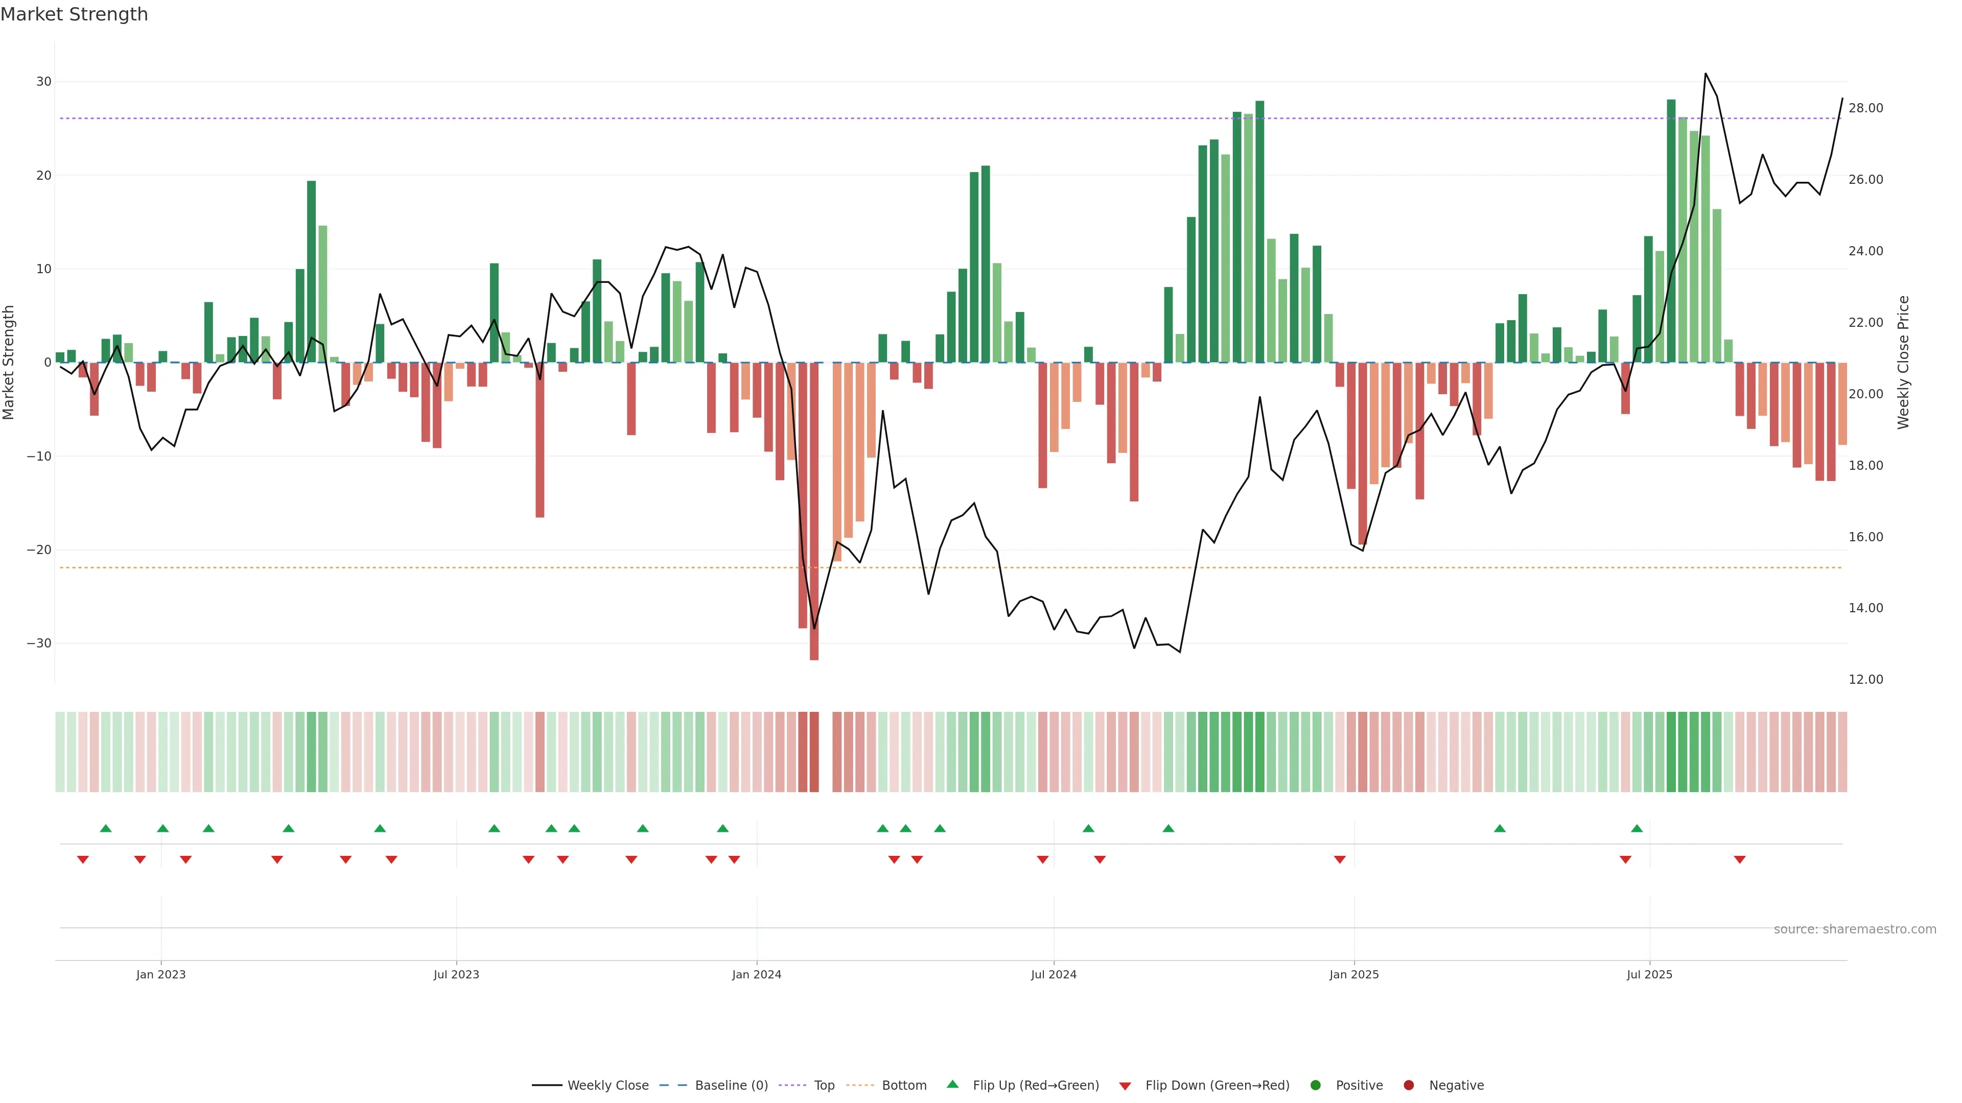Click the first green flip-up triangle marker

tap(106, 828)
